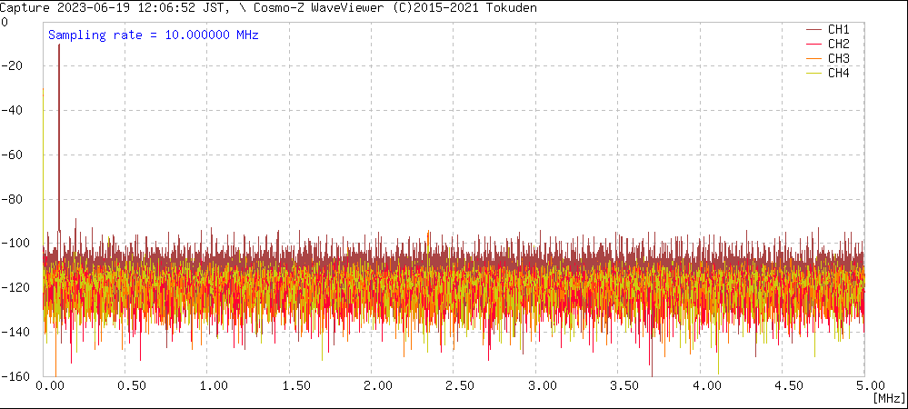Click the -100 amplitude axis label
Image resolution: width=908 pixels, height=409 pixels.
click(16, 244)
